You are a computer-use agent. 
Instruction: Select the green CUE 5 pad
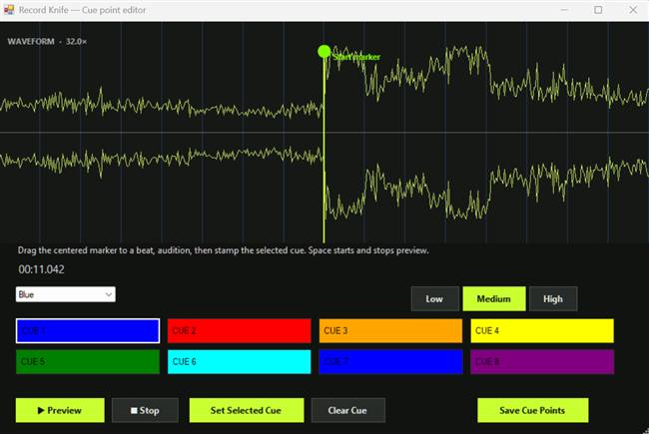tap(88, 361)
